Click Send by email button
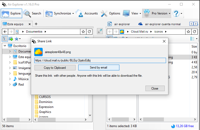 (x=99, y=67)
